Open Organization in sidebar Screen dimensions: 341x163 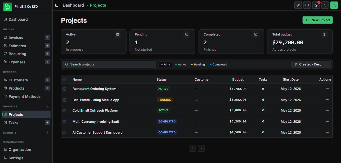(20, 149)
